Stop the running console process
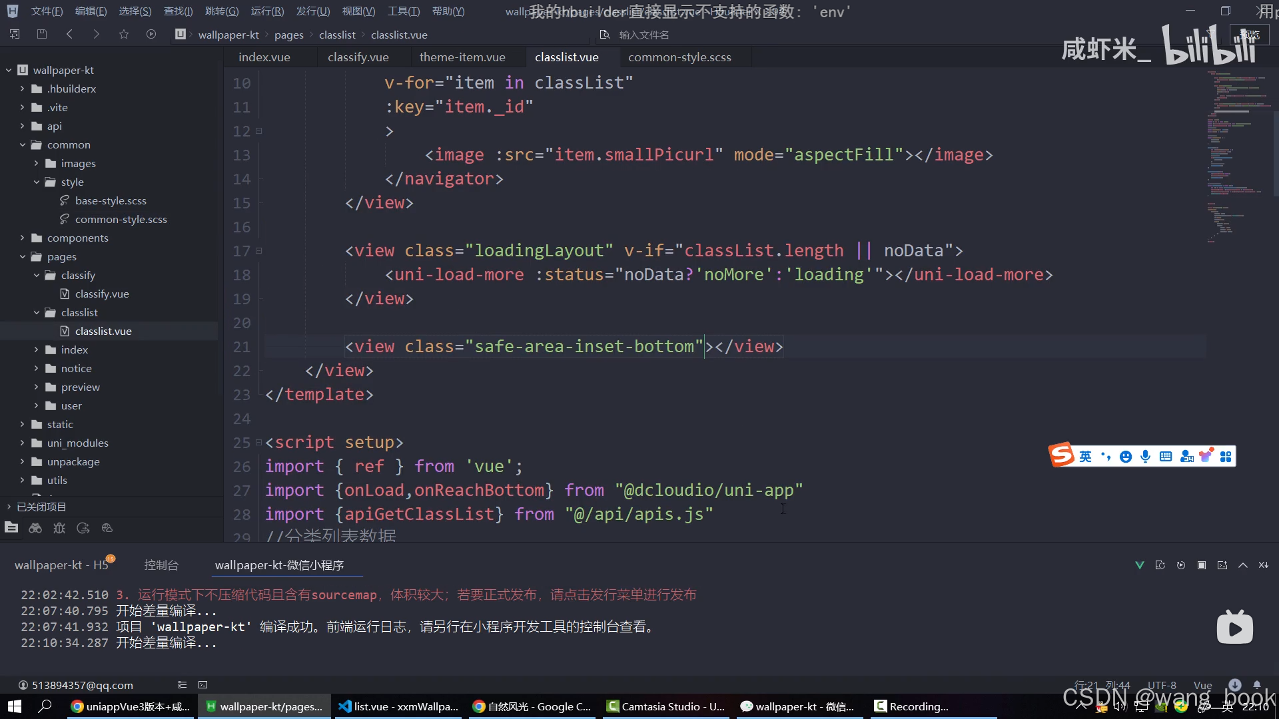Viewport: 1279px width, 719px height. (1202, 565)
